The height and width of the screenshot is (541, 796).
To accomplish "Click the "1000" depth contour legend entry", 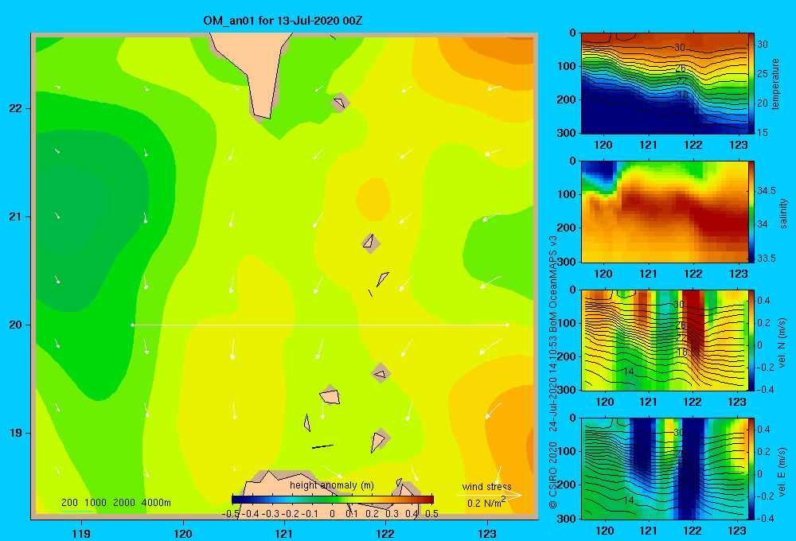I will click(96, 503).
